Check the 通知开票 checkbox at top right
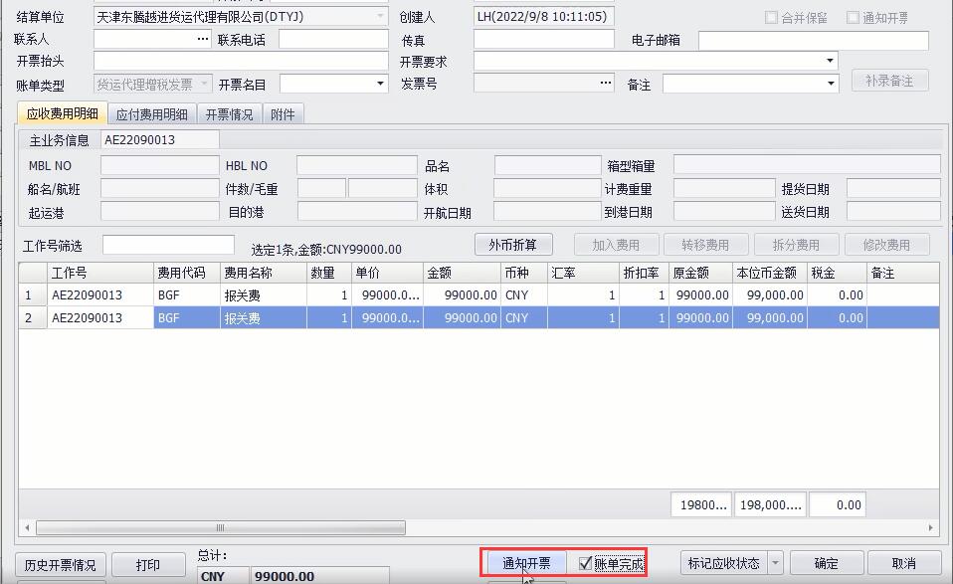 click(853, 18)
